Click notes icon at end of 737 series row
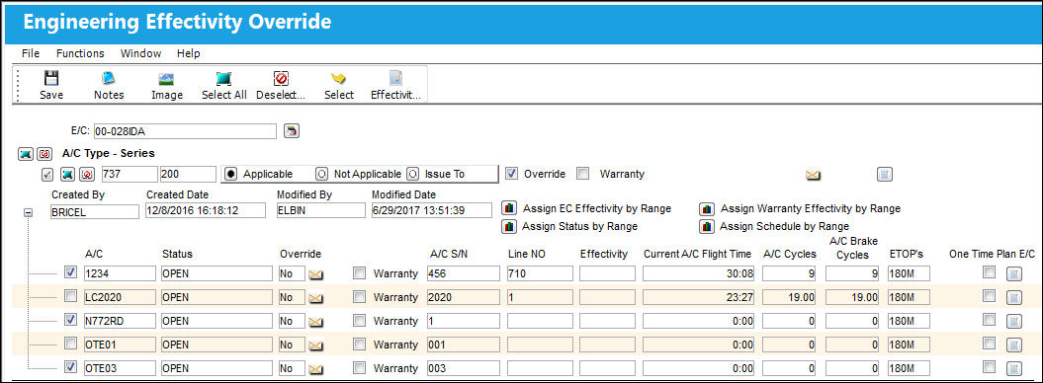Viewport: 1043px width, 383px height. point(884,175)
